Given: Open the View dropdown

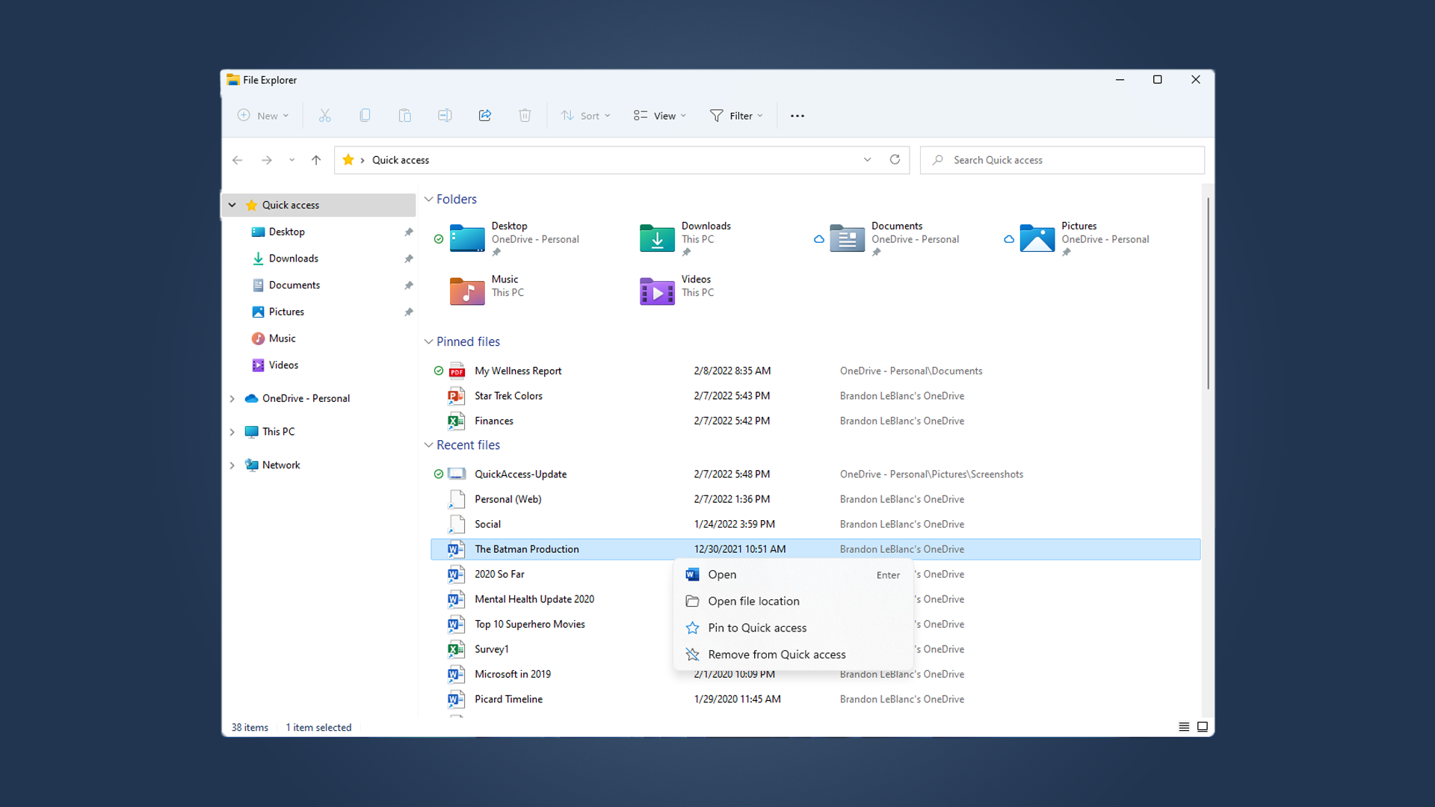Looking at the screenshot, I should pos(658,115).
